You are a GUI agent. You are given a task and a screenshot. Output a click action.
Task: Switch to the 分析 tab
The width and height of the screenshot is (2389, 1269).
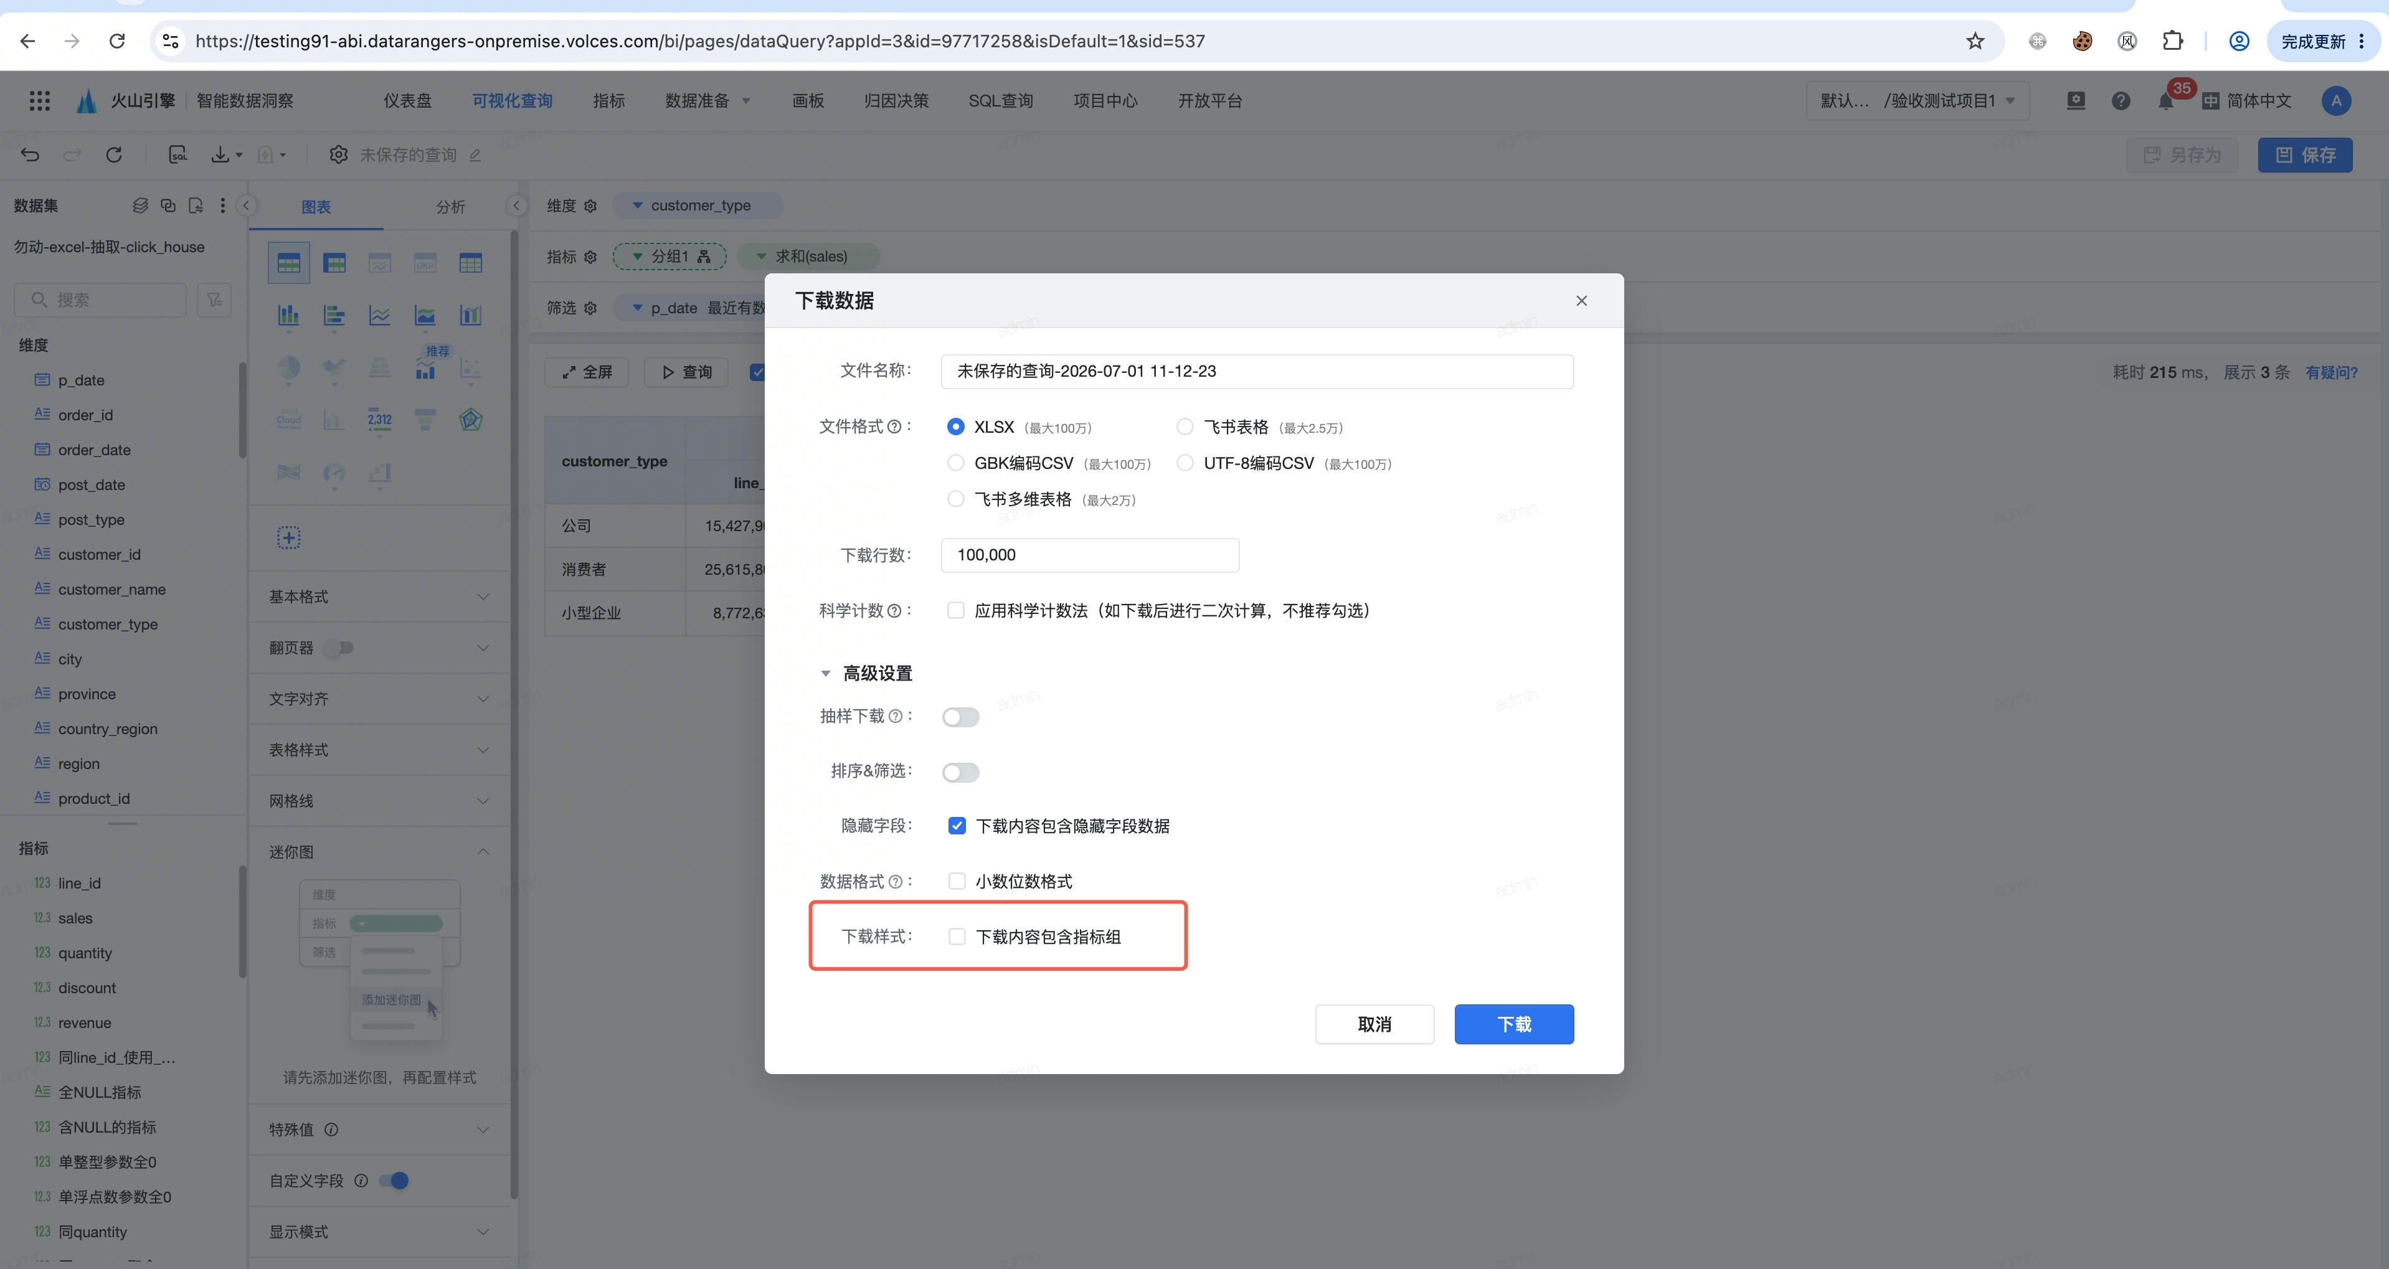pyautogui.click(x=450, y=207)
